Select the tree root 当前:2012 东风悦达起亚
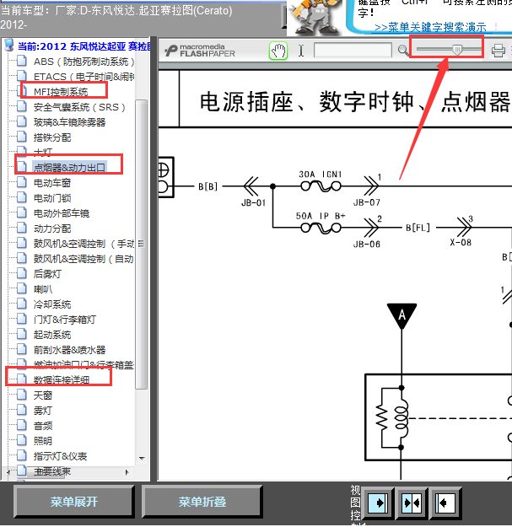Viewport: 512px width, 527px height. click(x=84, y=46)
